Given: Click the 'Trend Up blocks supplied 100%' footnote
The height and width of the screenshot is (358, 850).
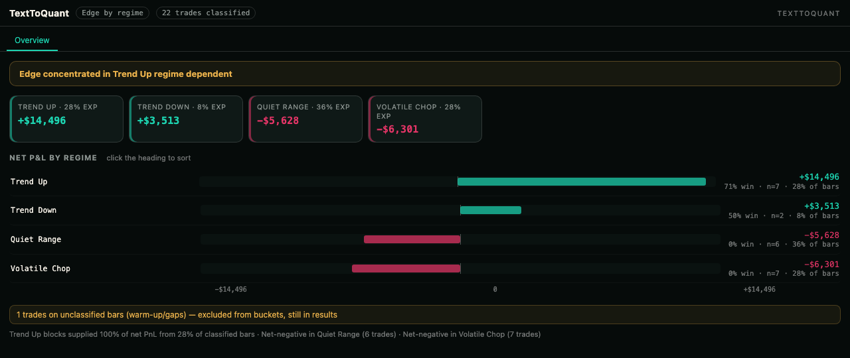Looking at the screenshot, I should (x=275, y=334).
